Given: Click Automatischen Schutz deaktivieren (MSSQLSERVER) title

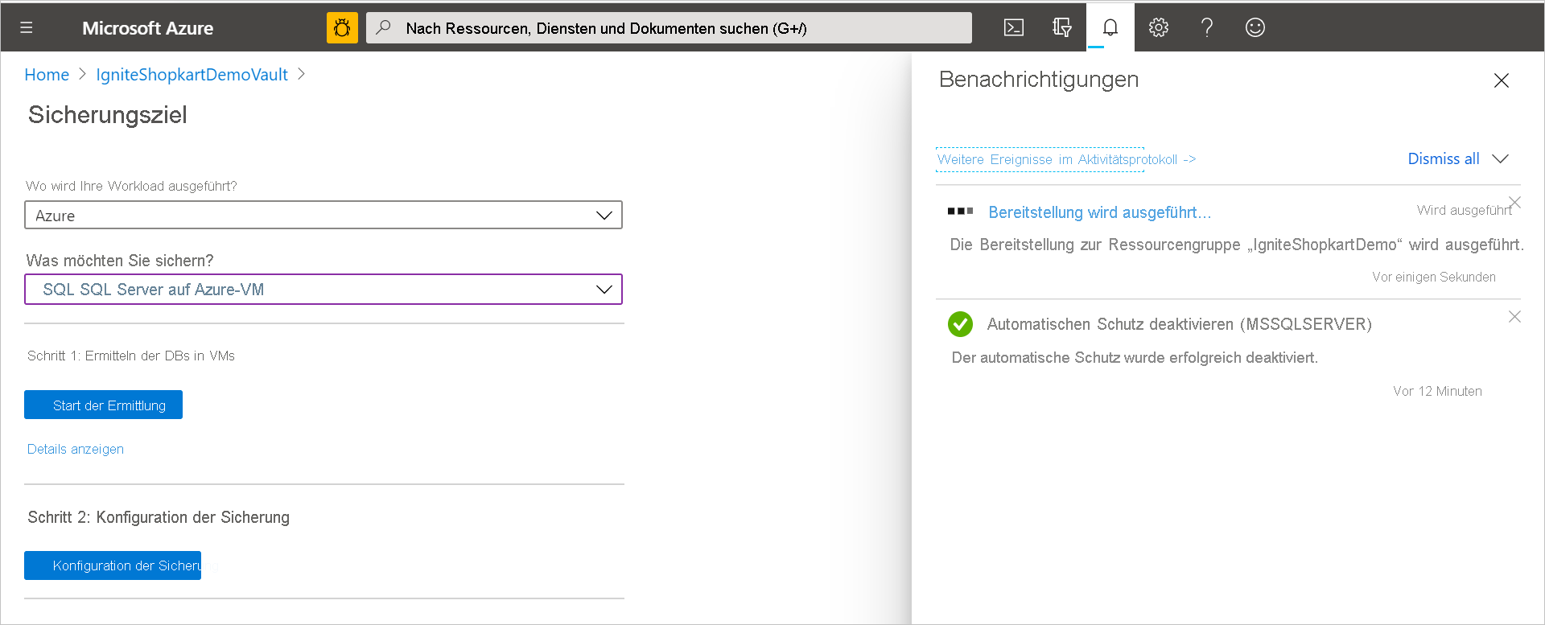Looking at the screenshot, I should 1179,324.
